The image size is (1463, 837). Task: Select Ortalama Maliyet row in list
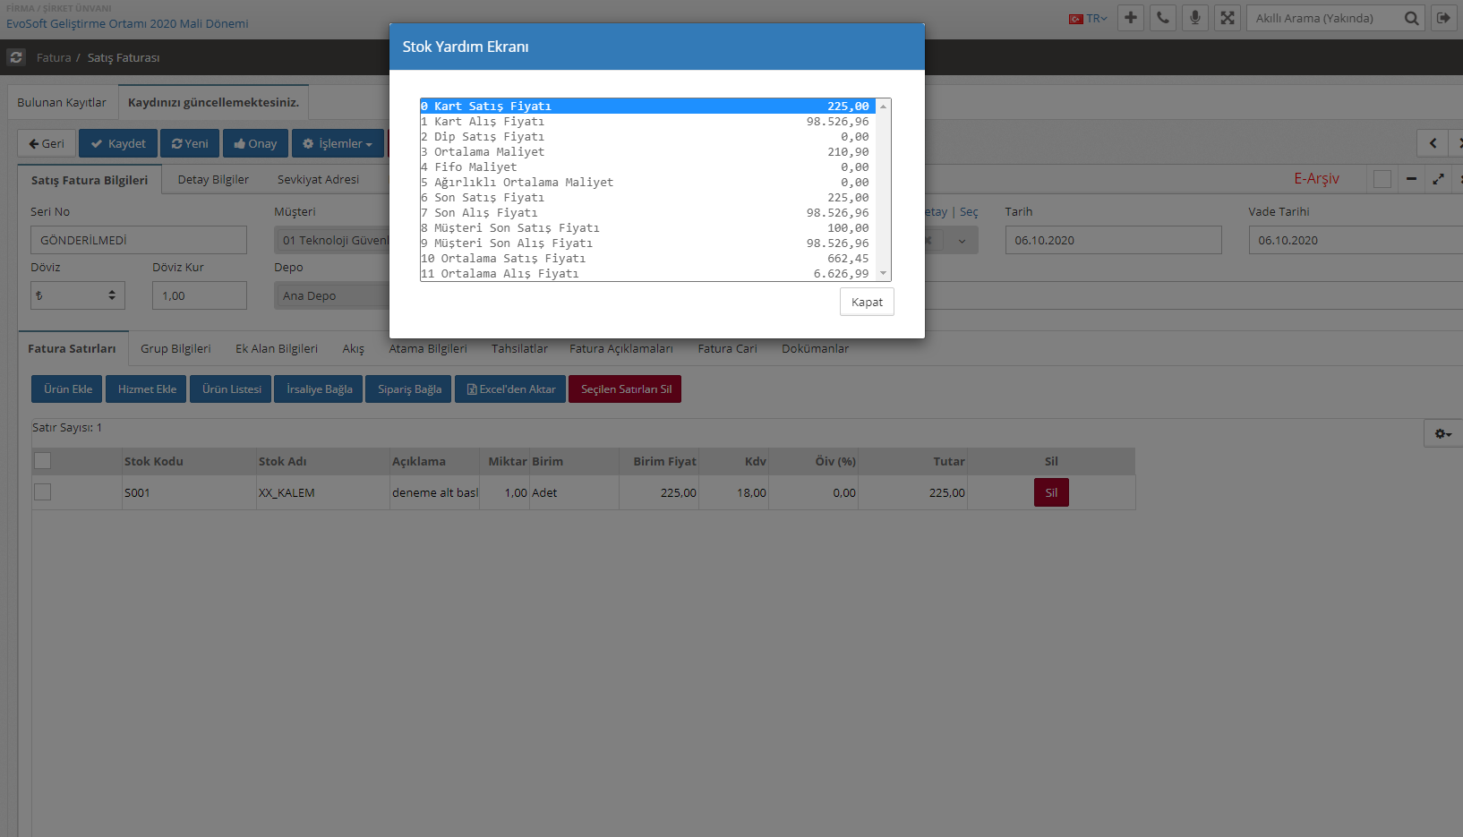645,152
